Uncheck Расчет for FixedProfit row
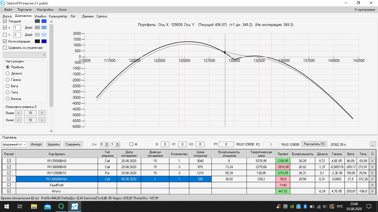The width and height of the screenshot is (378, 212). [9, 185]
